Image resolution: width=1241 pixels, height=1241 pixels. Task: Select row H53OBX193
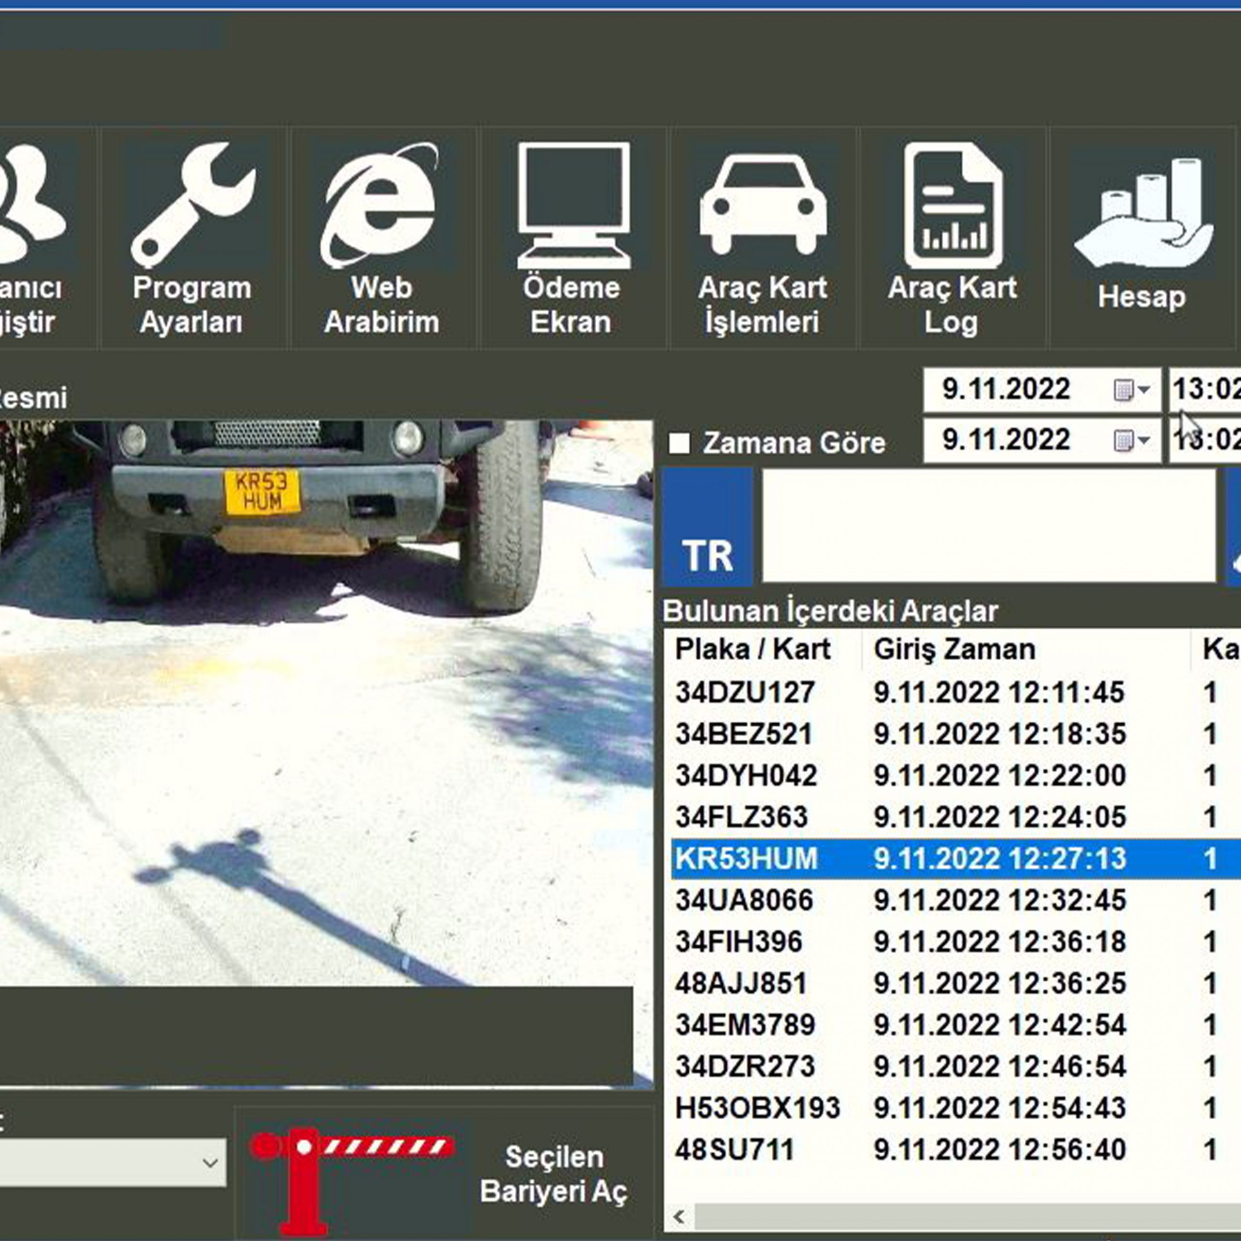tap(956, 1108)
